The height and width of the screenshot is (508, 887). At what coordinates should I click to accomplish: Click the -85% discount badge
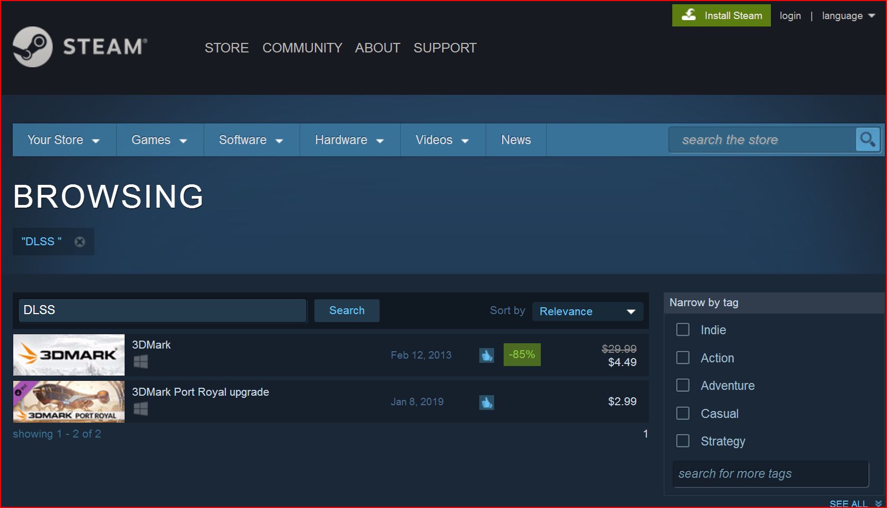tap(522, 354)
